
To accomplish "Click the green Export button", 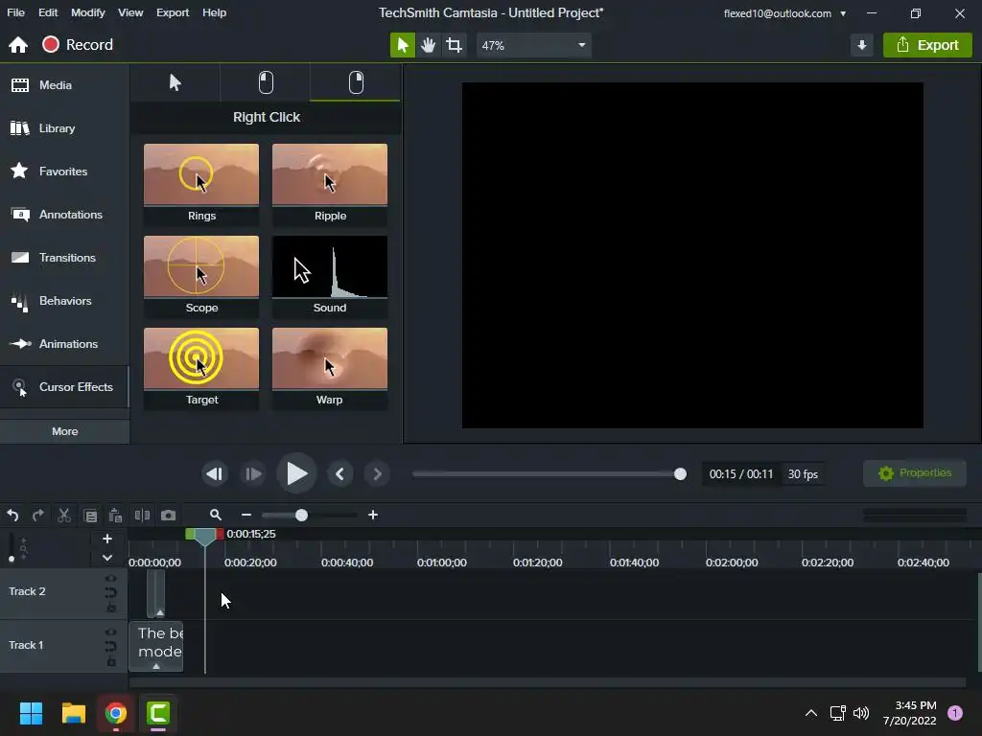I will coord(927,45).
